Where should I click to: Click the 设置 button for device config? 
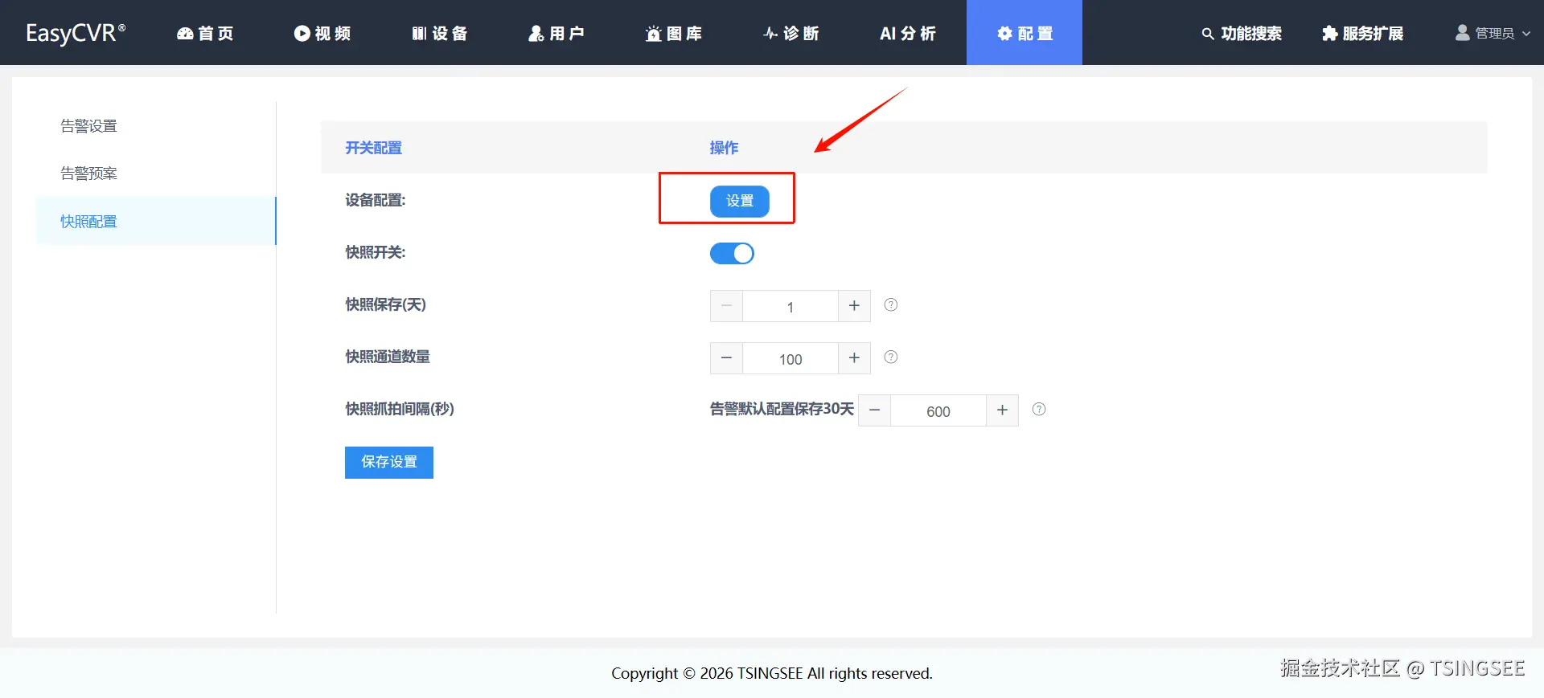(x=740, y=201)
